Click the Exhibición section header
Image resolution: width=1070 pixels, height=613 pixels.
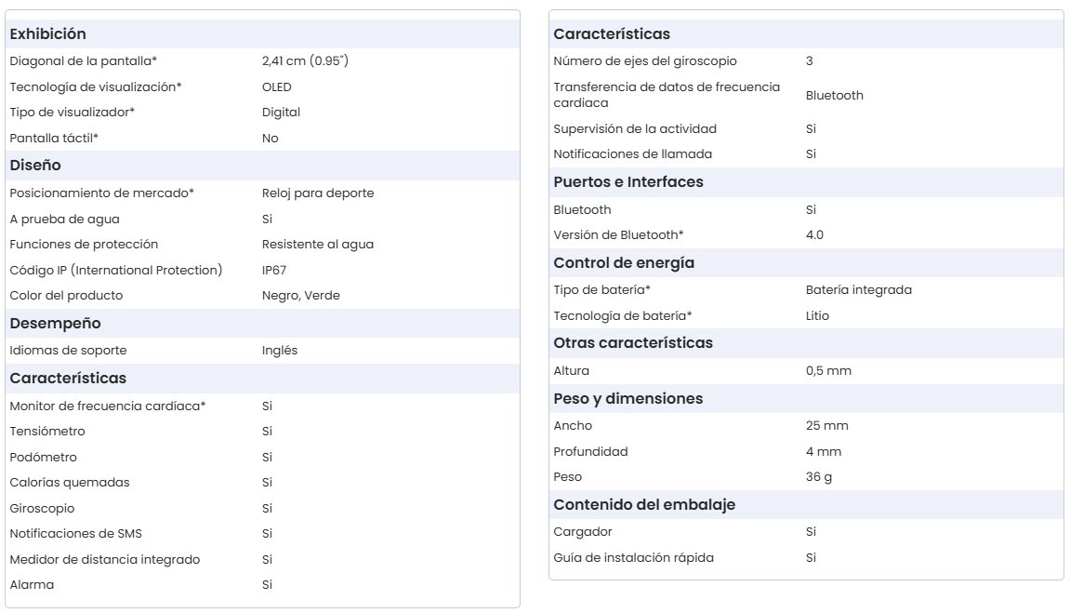[x=47, y=34]
